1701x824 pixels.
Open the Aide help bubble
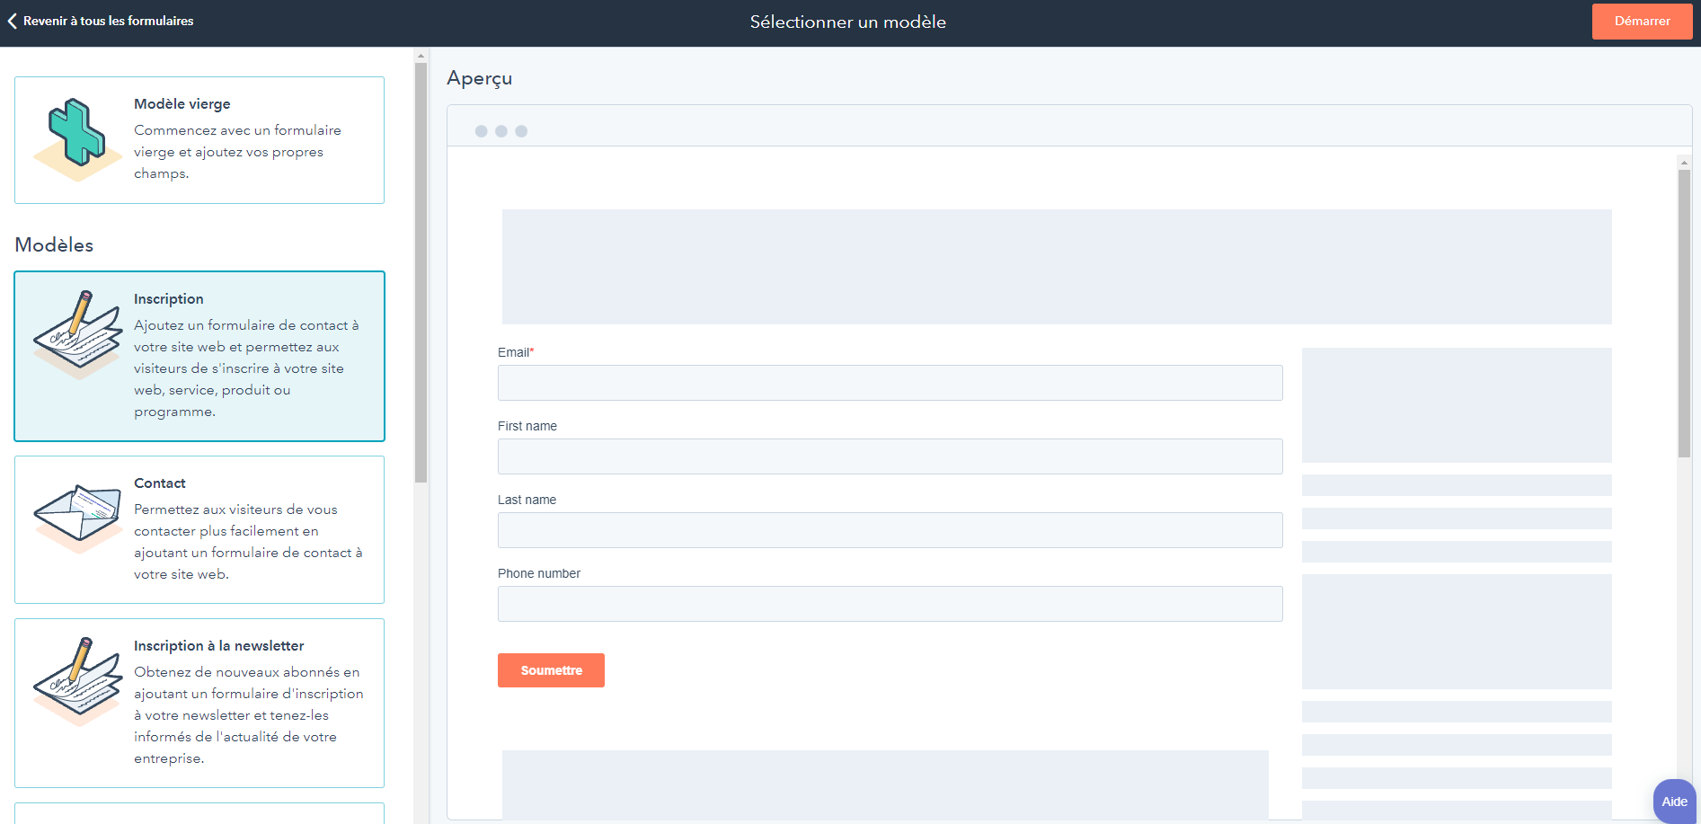tap(1674, 801)
